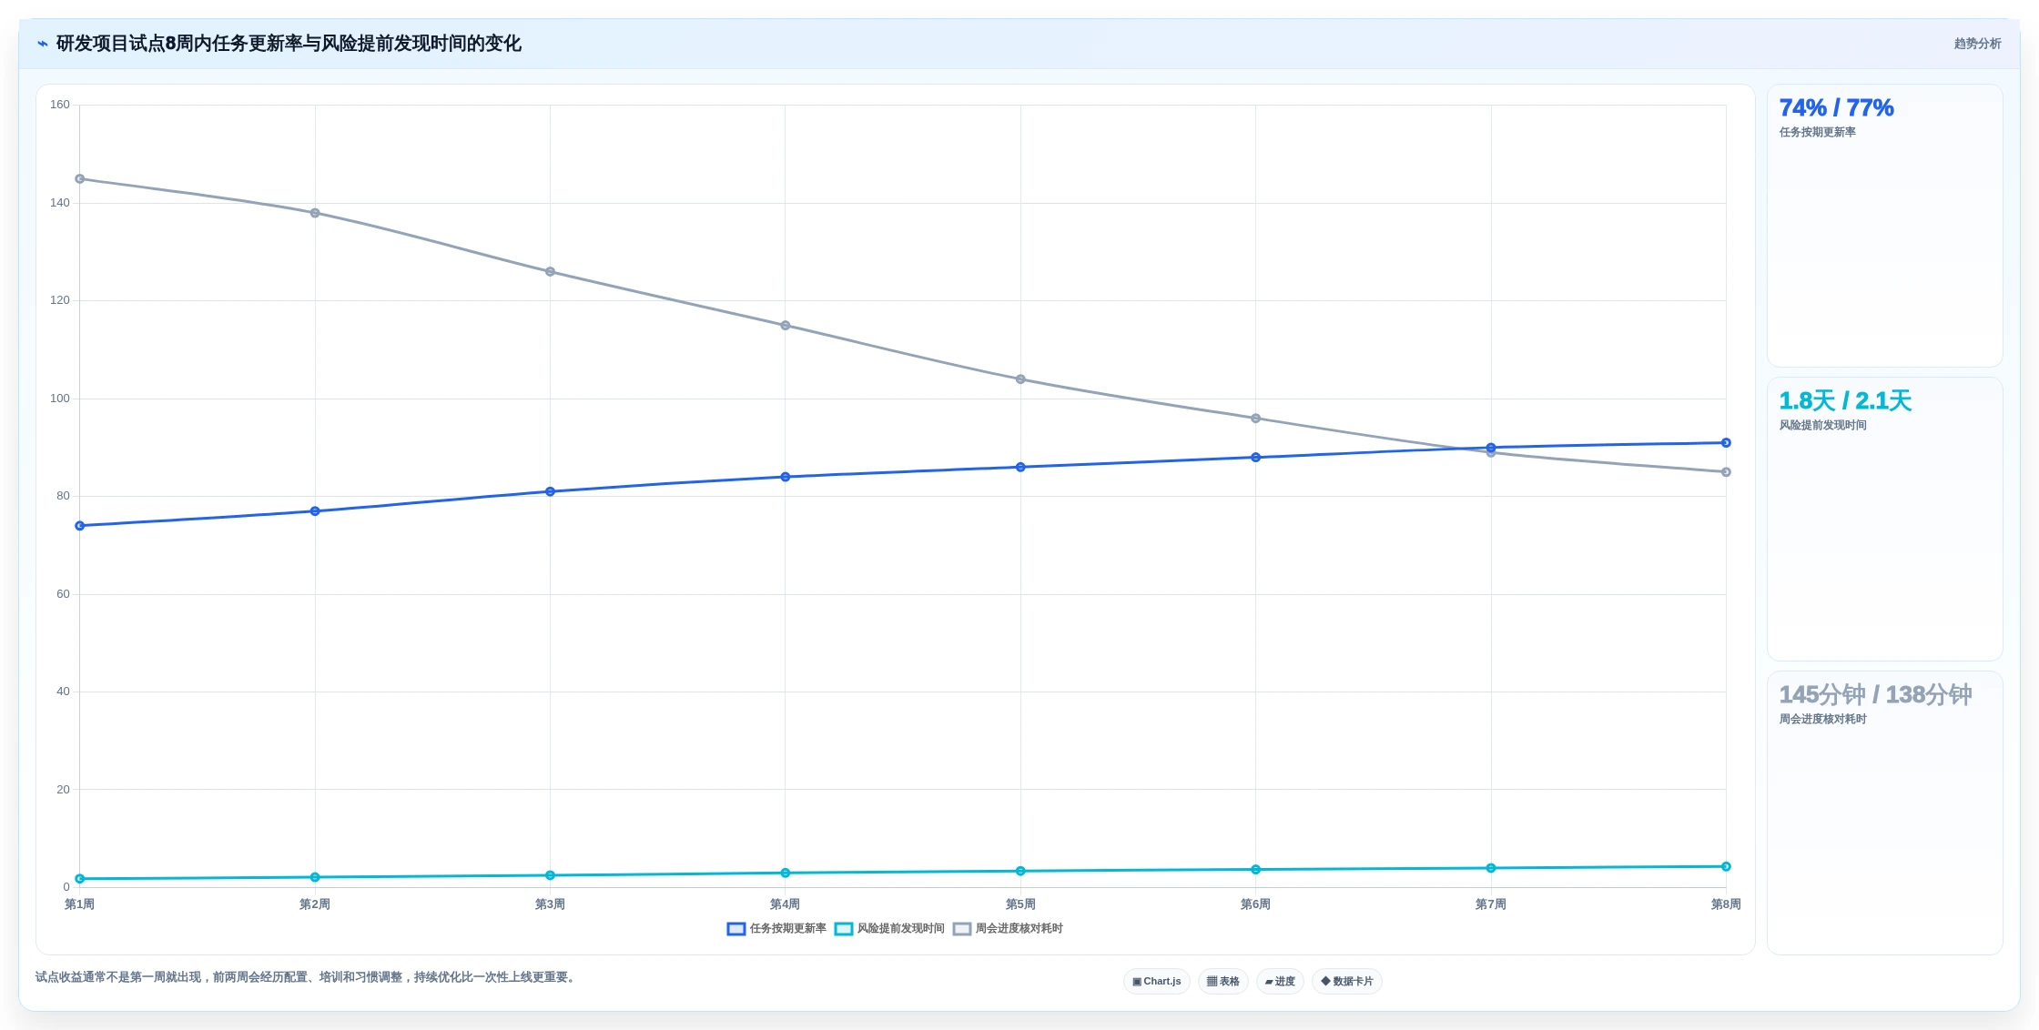
Task: Pick the gray 周会进度核对耗时 point at 第1周
Action: pos(80,179)
